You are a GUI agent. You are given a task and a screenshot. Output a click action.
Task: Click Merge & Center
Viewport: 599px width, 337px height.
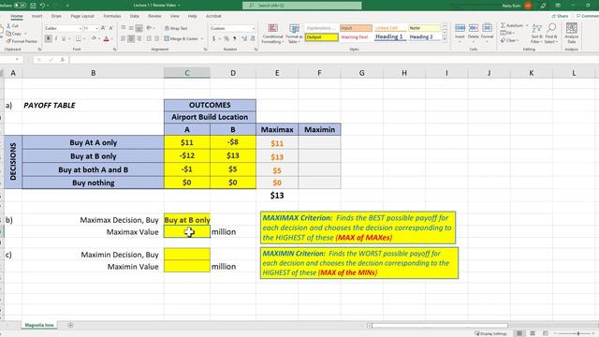[x=181, y=38]
